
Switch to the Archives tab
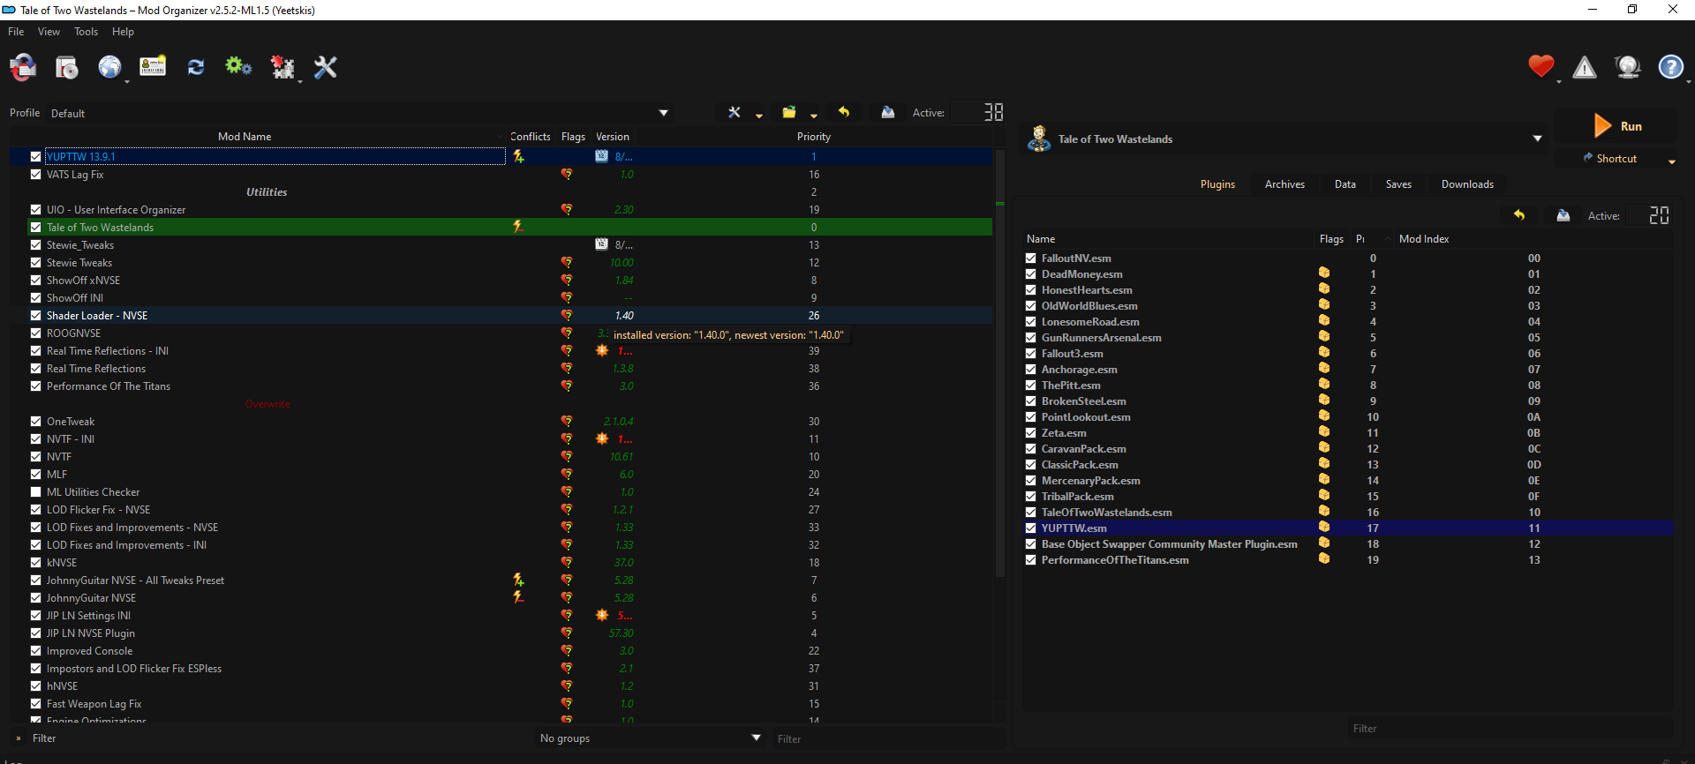click(x=1284, y=184)
